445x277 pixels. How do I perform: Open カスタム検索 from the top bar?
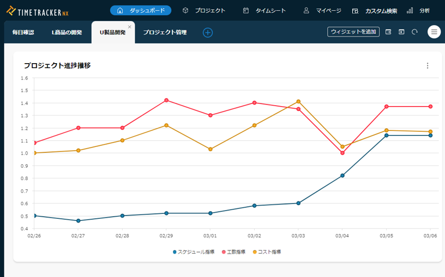tap(375, 10)
